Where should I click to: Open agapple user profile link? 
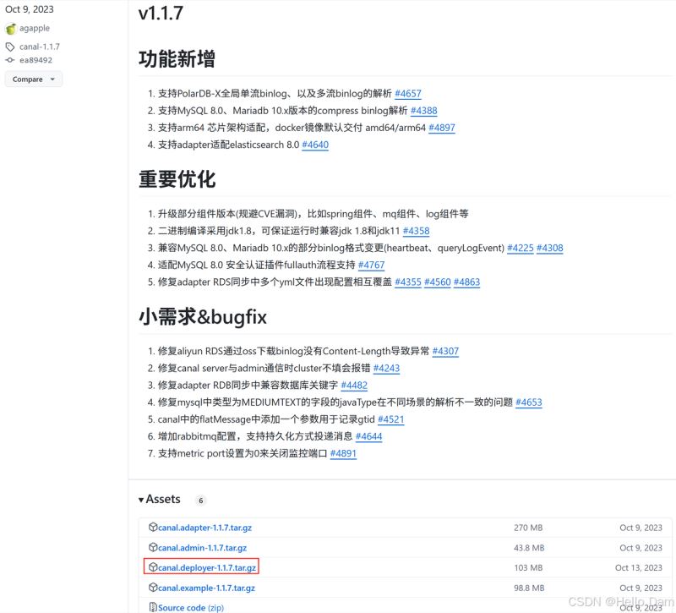(35, 28)
